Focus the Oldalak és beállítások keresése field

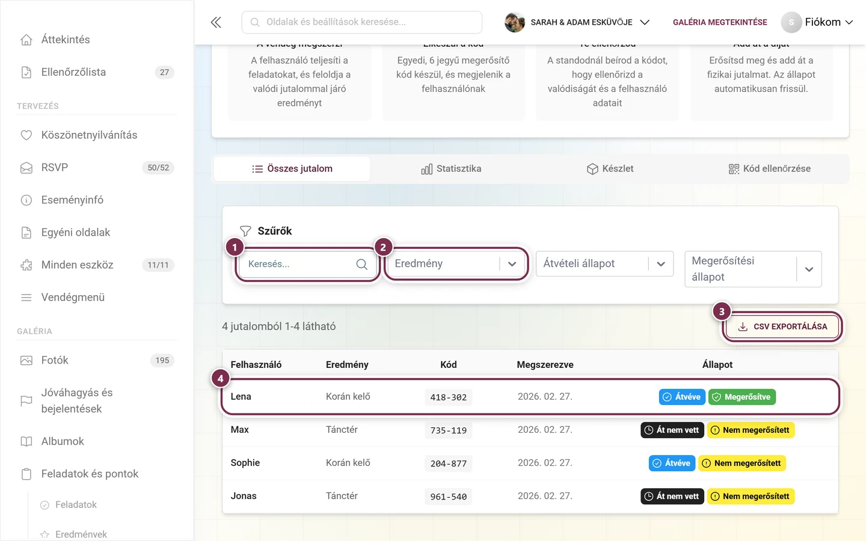[x=362, y=22]
